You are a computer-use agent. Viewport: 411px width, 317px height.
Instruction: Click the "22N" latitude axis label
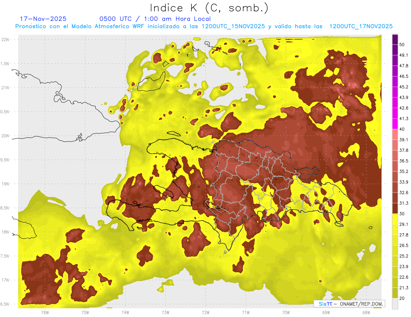click(5, 39)
